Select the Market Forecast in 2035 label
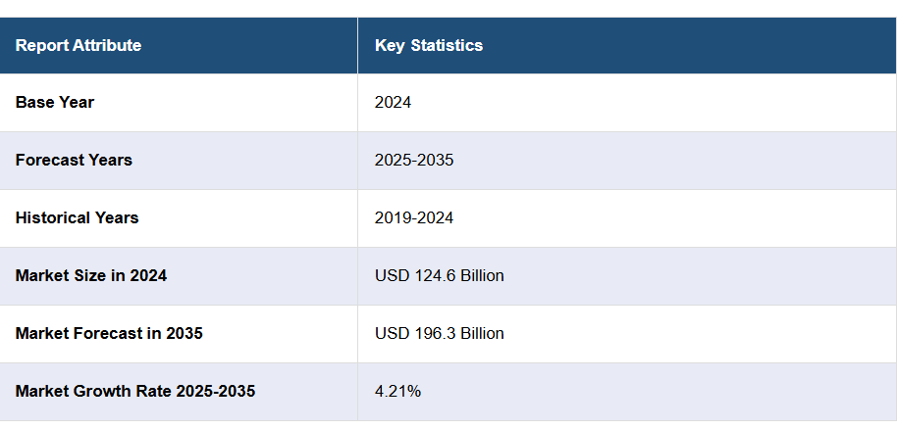The image size is (897, 429). [109, 333]
